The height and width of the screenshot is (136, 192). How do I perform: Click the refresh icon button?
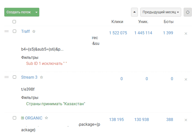tap(188, 12)
